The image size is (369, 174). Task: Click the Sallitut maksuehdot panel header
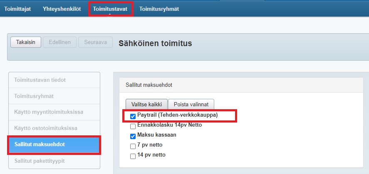click(241, 85)
